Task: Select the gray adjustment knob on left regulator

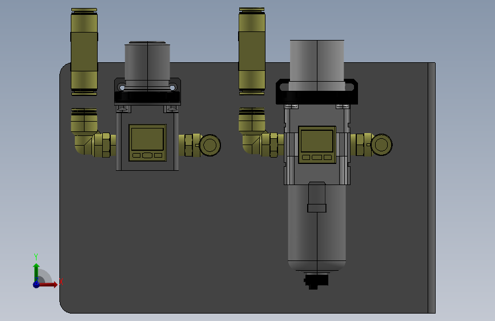Action: point(147,65)
